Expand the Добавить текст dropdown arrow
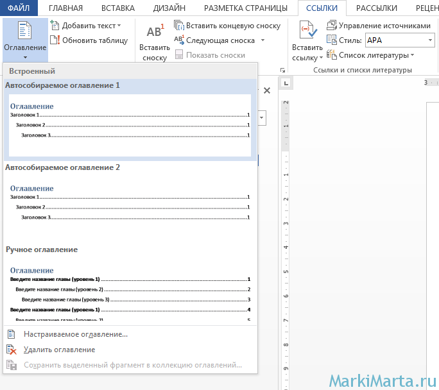The image size is (439, 390). click(119, 26)
